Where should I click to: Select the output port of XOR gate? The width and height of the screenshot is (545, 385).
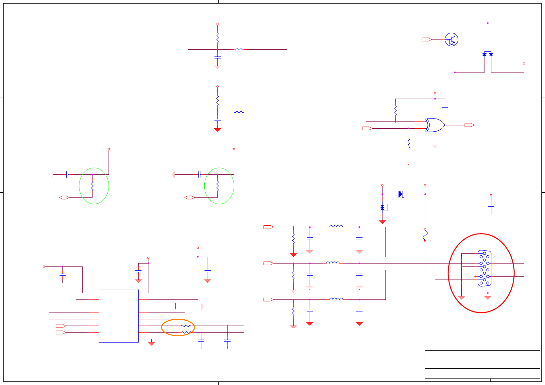click(469, 125)
